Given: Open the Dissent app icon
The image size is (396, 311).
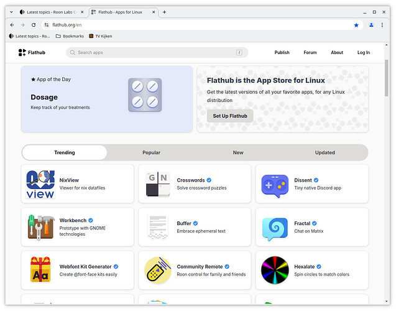Looking at the screenshot, I should click(x=275, y=186).
